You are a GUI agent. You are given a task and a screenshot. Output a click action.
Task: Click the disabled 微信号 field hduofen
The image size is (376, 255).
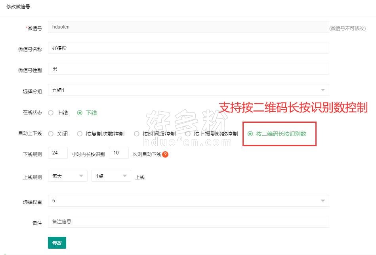188,27
